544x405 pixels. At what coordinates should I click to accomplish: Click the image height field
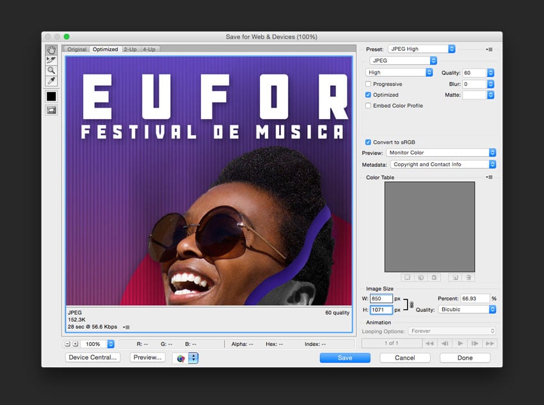[381, 310]
